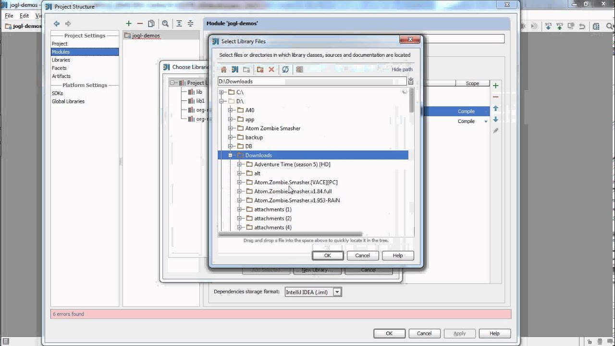Remove selected module with the minus icon
615x346 pixels.
point(140,24)
